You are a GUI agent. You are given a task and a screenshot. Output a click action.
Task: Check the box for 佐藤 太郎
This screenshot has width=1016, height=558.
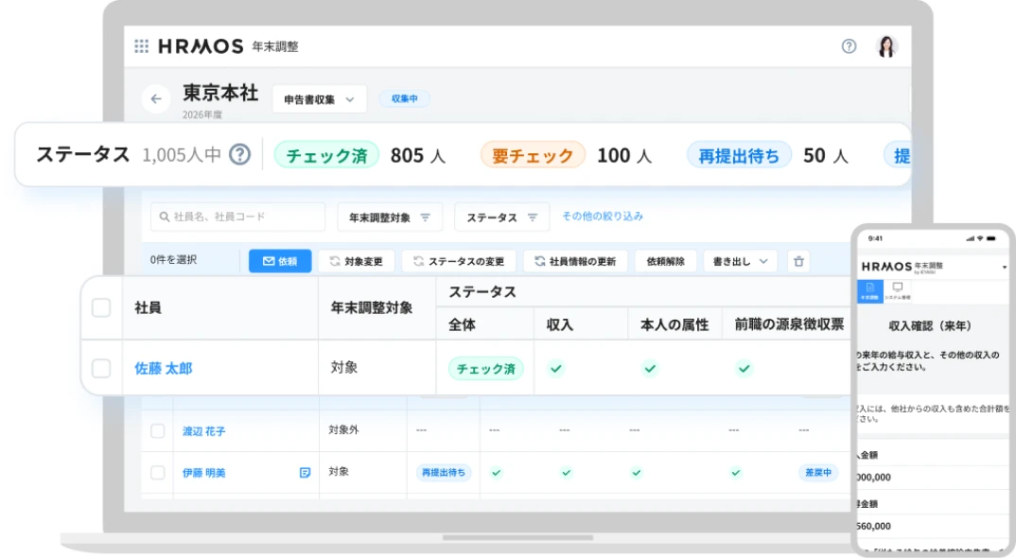101,368
